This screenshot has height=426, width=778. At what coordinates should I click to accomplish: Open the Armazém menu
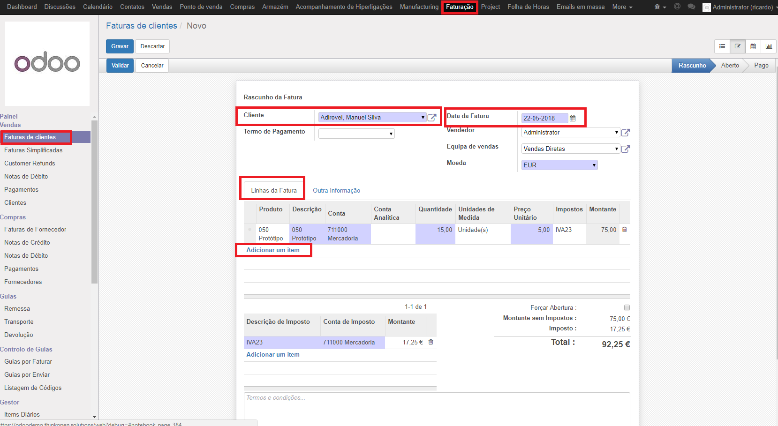coord(275,7)
